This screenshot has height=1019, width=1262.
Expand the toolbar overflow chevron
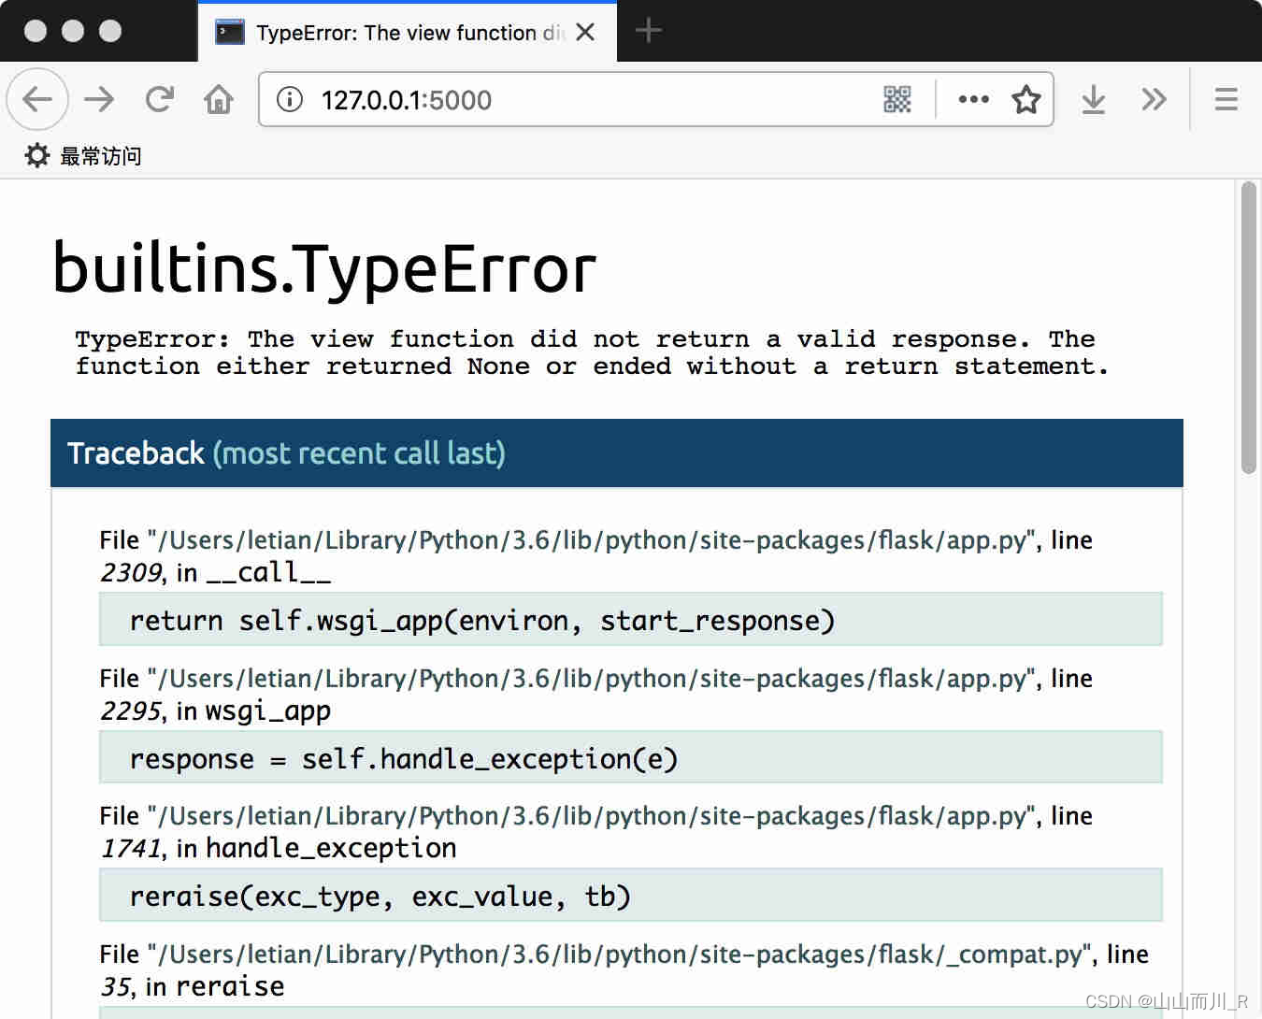(x=1154, y=99)
